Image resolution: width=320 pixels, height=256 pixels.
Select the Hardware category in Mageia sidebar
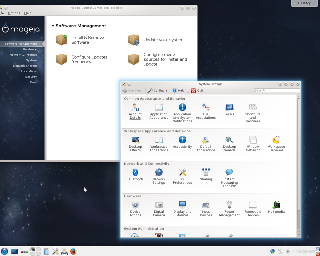pyautogui.click(x=30, y=49)
